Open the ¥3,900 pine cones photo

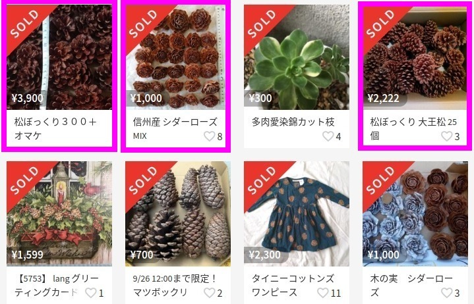point(59,57)
